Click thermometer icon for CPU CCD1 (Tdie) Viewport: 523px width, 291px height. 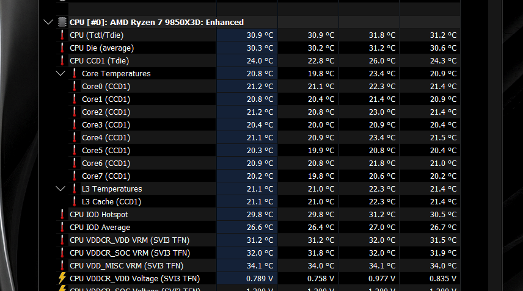(x=62, y=60)
